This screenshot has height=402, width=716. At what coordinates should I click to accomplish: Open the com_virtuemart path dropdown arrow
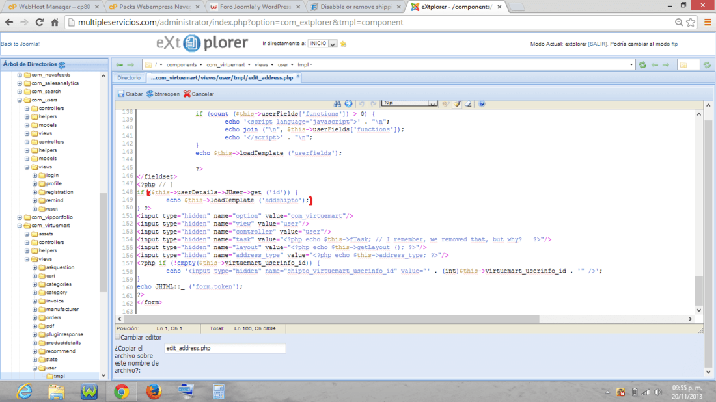click(x=249, y=65)
